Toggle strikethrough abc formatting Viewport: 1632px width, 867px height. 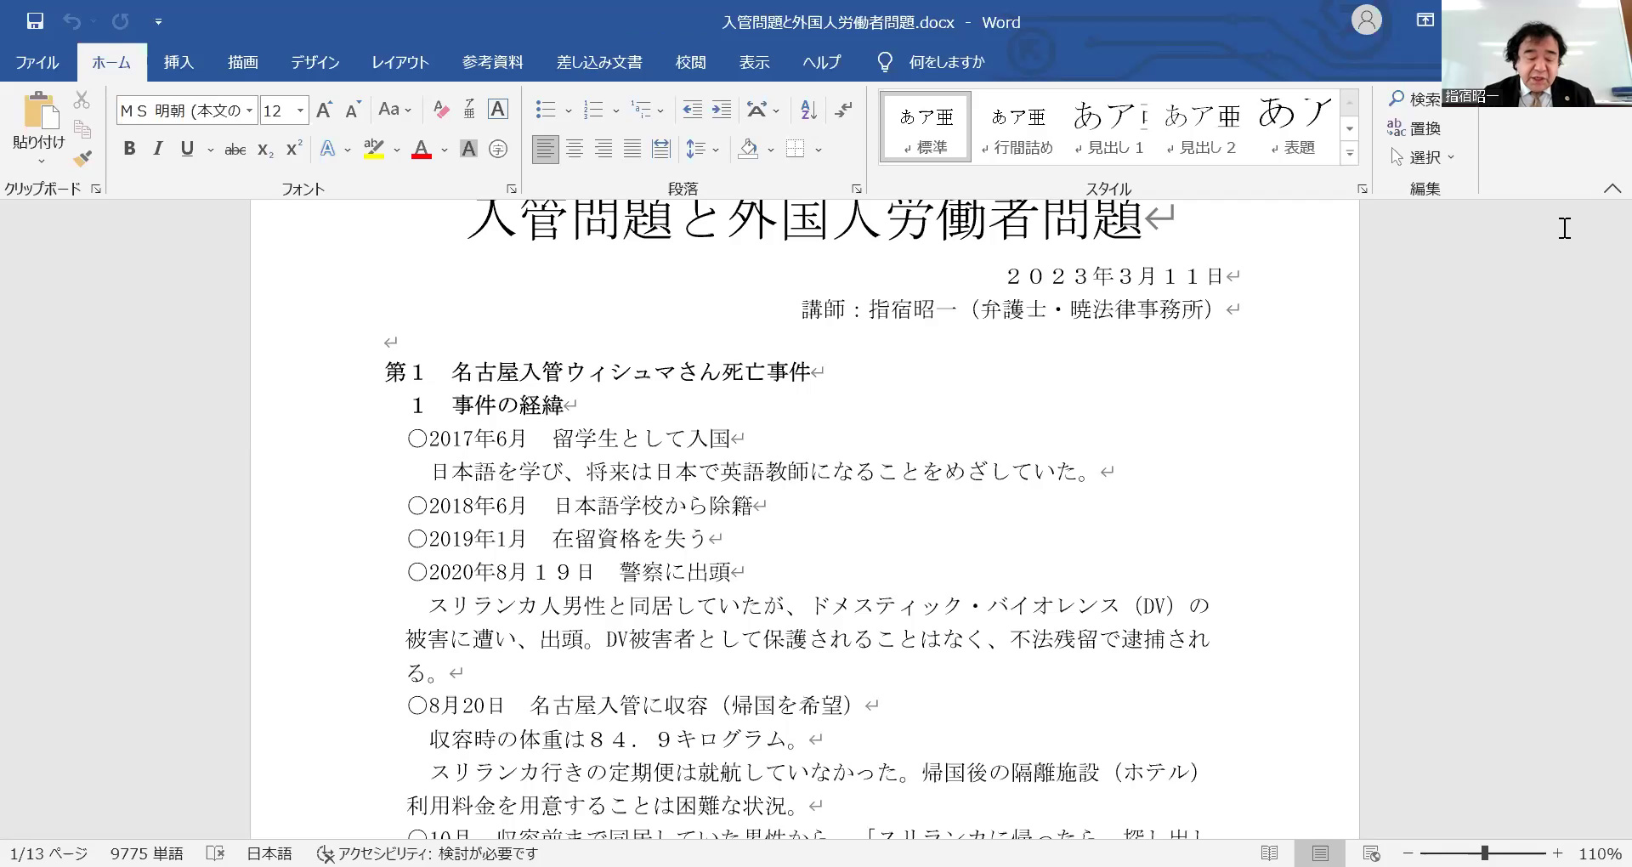tap(235, 150)
